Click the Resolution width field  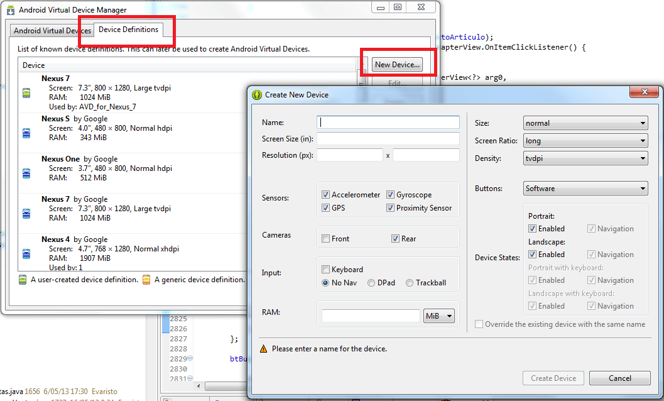(350, 155)
